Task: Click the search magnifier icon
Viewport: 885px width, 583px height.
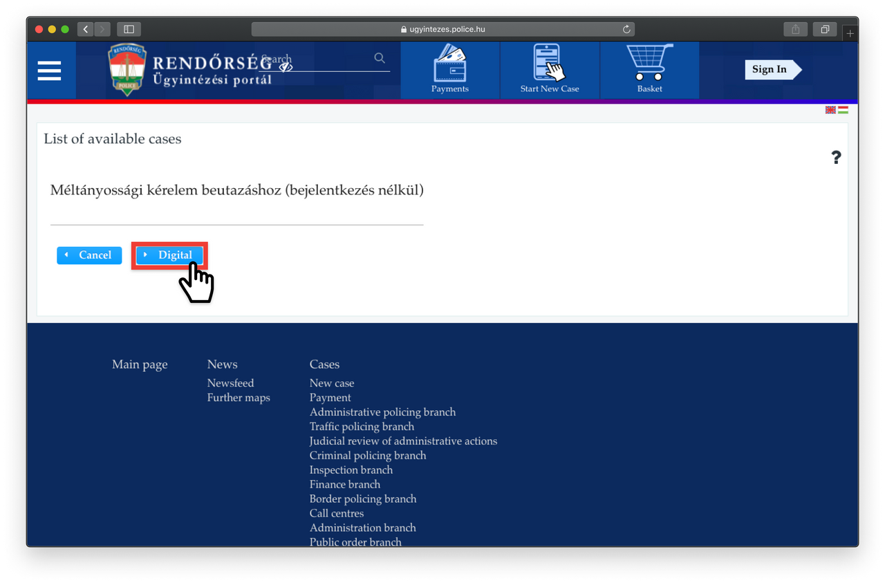Action: point(380,58)
